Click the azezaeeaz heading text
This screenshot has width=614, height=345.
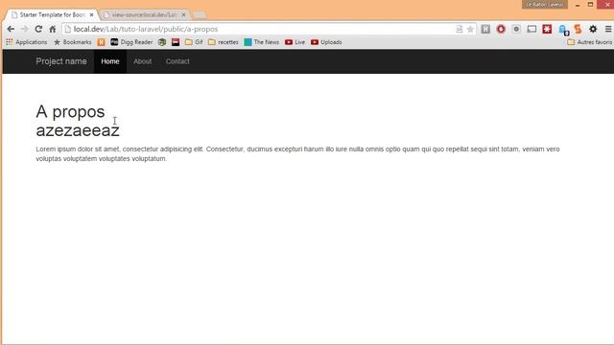click(78, 130)
